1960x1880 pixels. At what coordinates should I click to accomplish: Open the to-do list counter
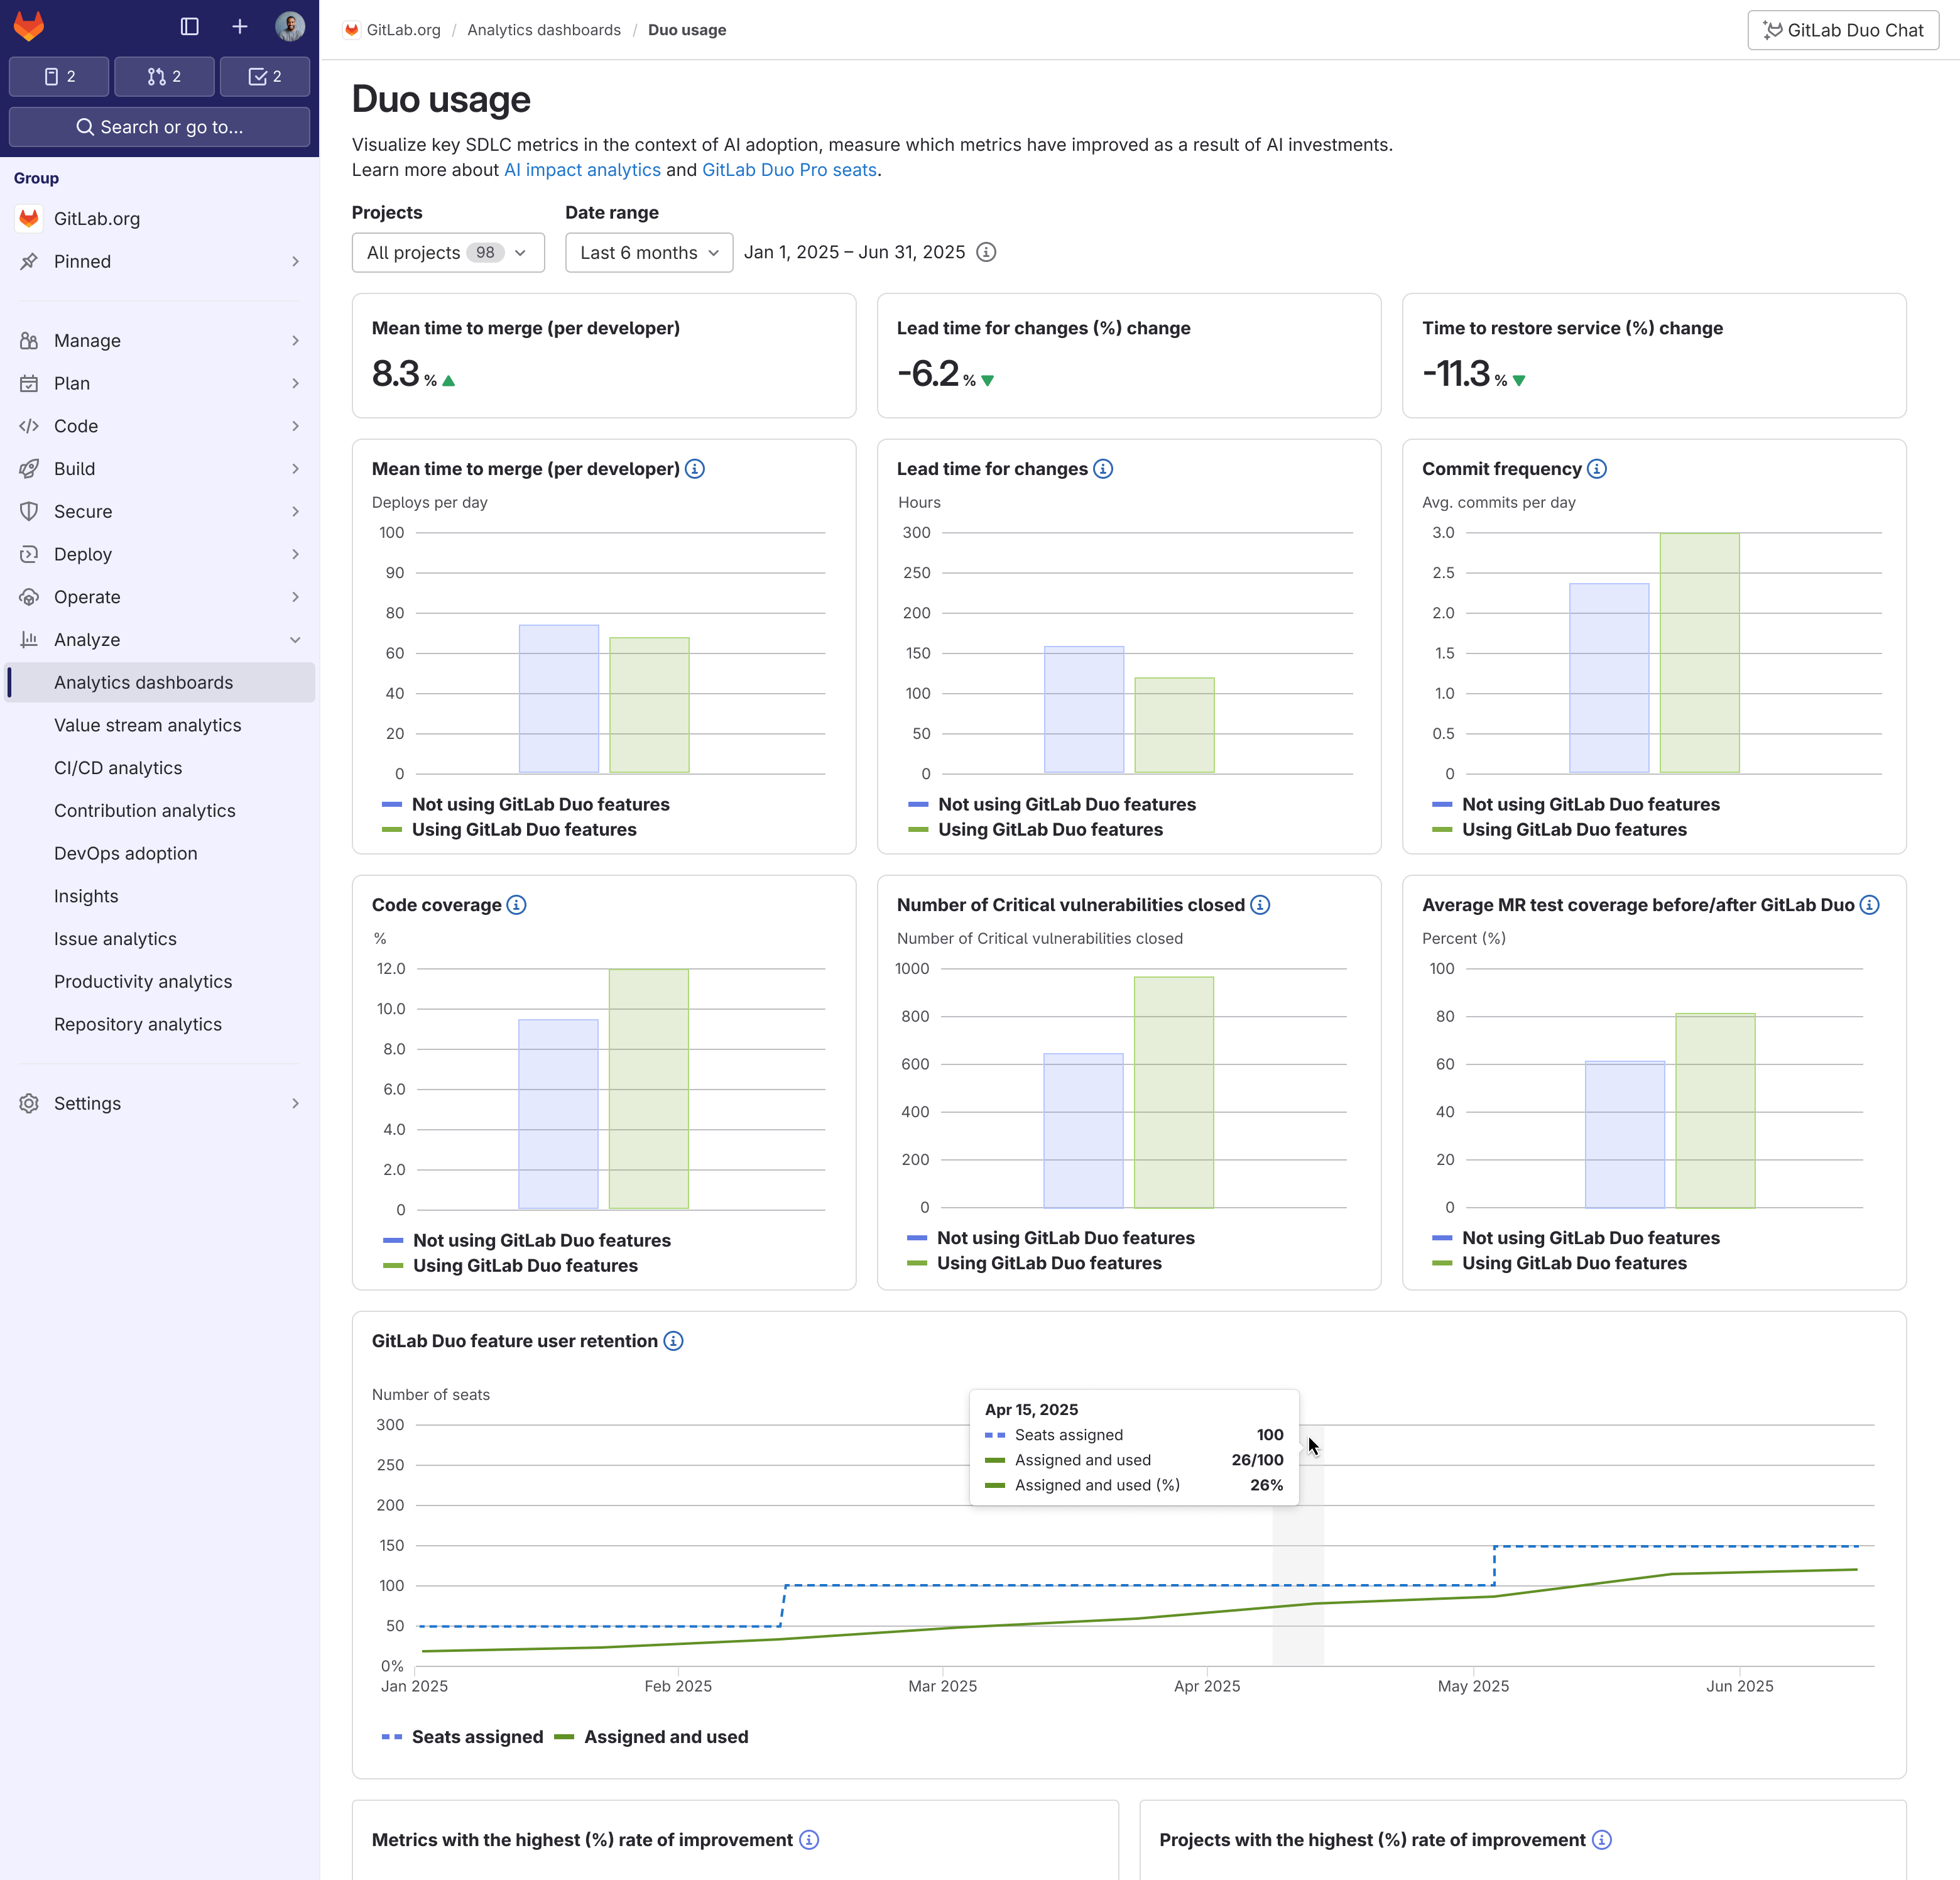pyautogui.click(x=265, y=76)
